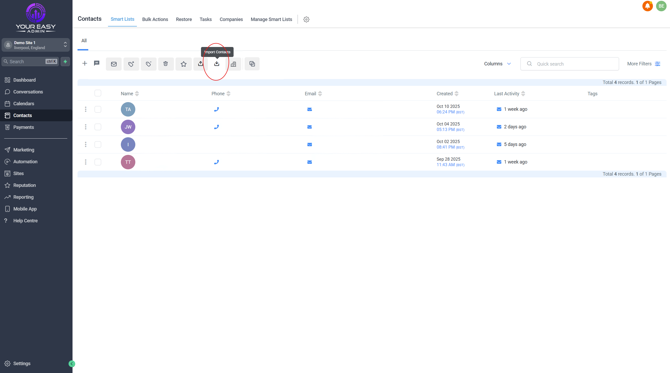
Task: Open More Filters
Action: pos(643,64)
